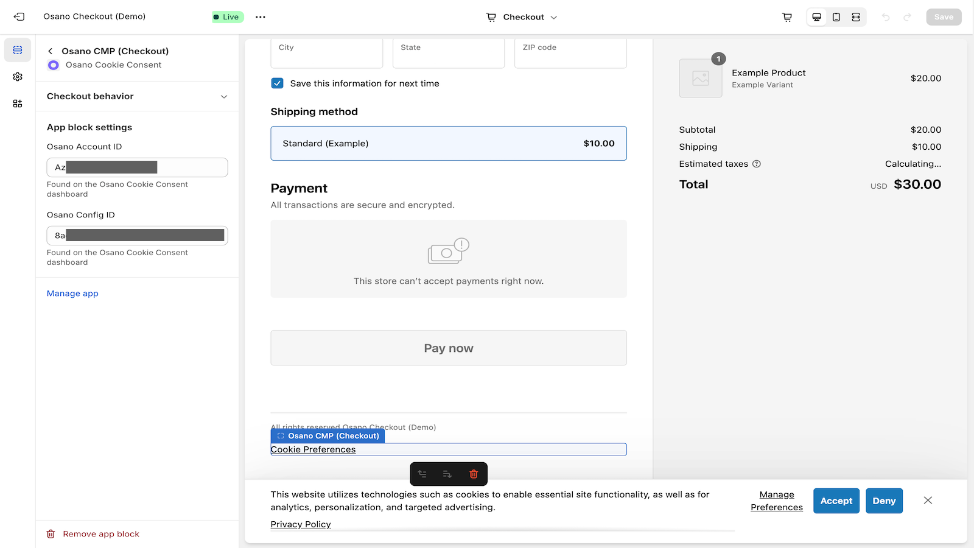Uncheck Save this information for next time
Screen dimensions: 974x548
277,83
